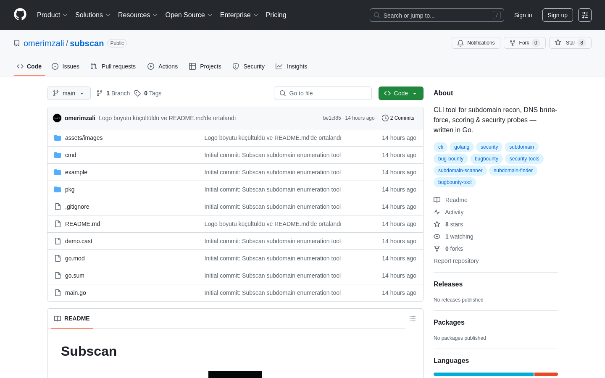Focus the Search or jump to field

pyautogui.click(x=437, y=15)
